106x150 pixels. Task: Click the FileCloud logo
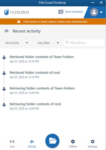17,12
